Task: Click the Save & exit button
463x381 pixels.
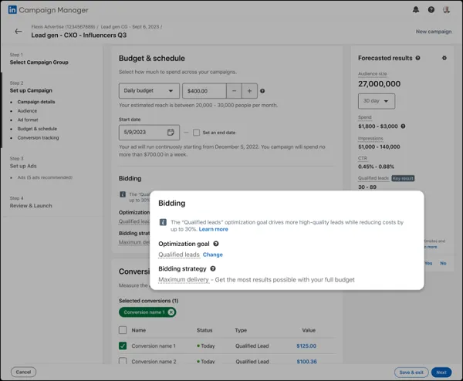Action: point(411,373)
